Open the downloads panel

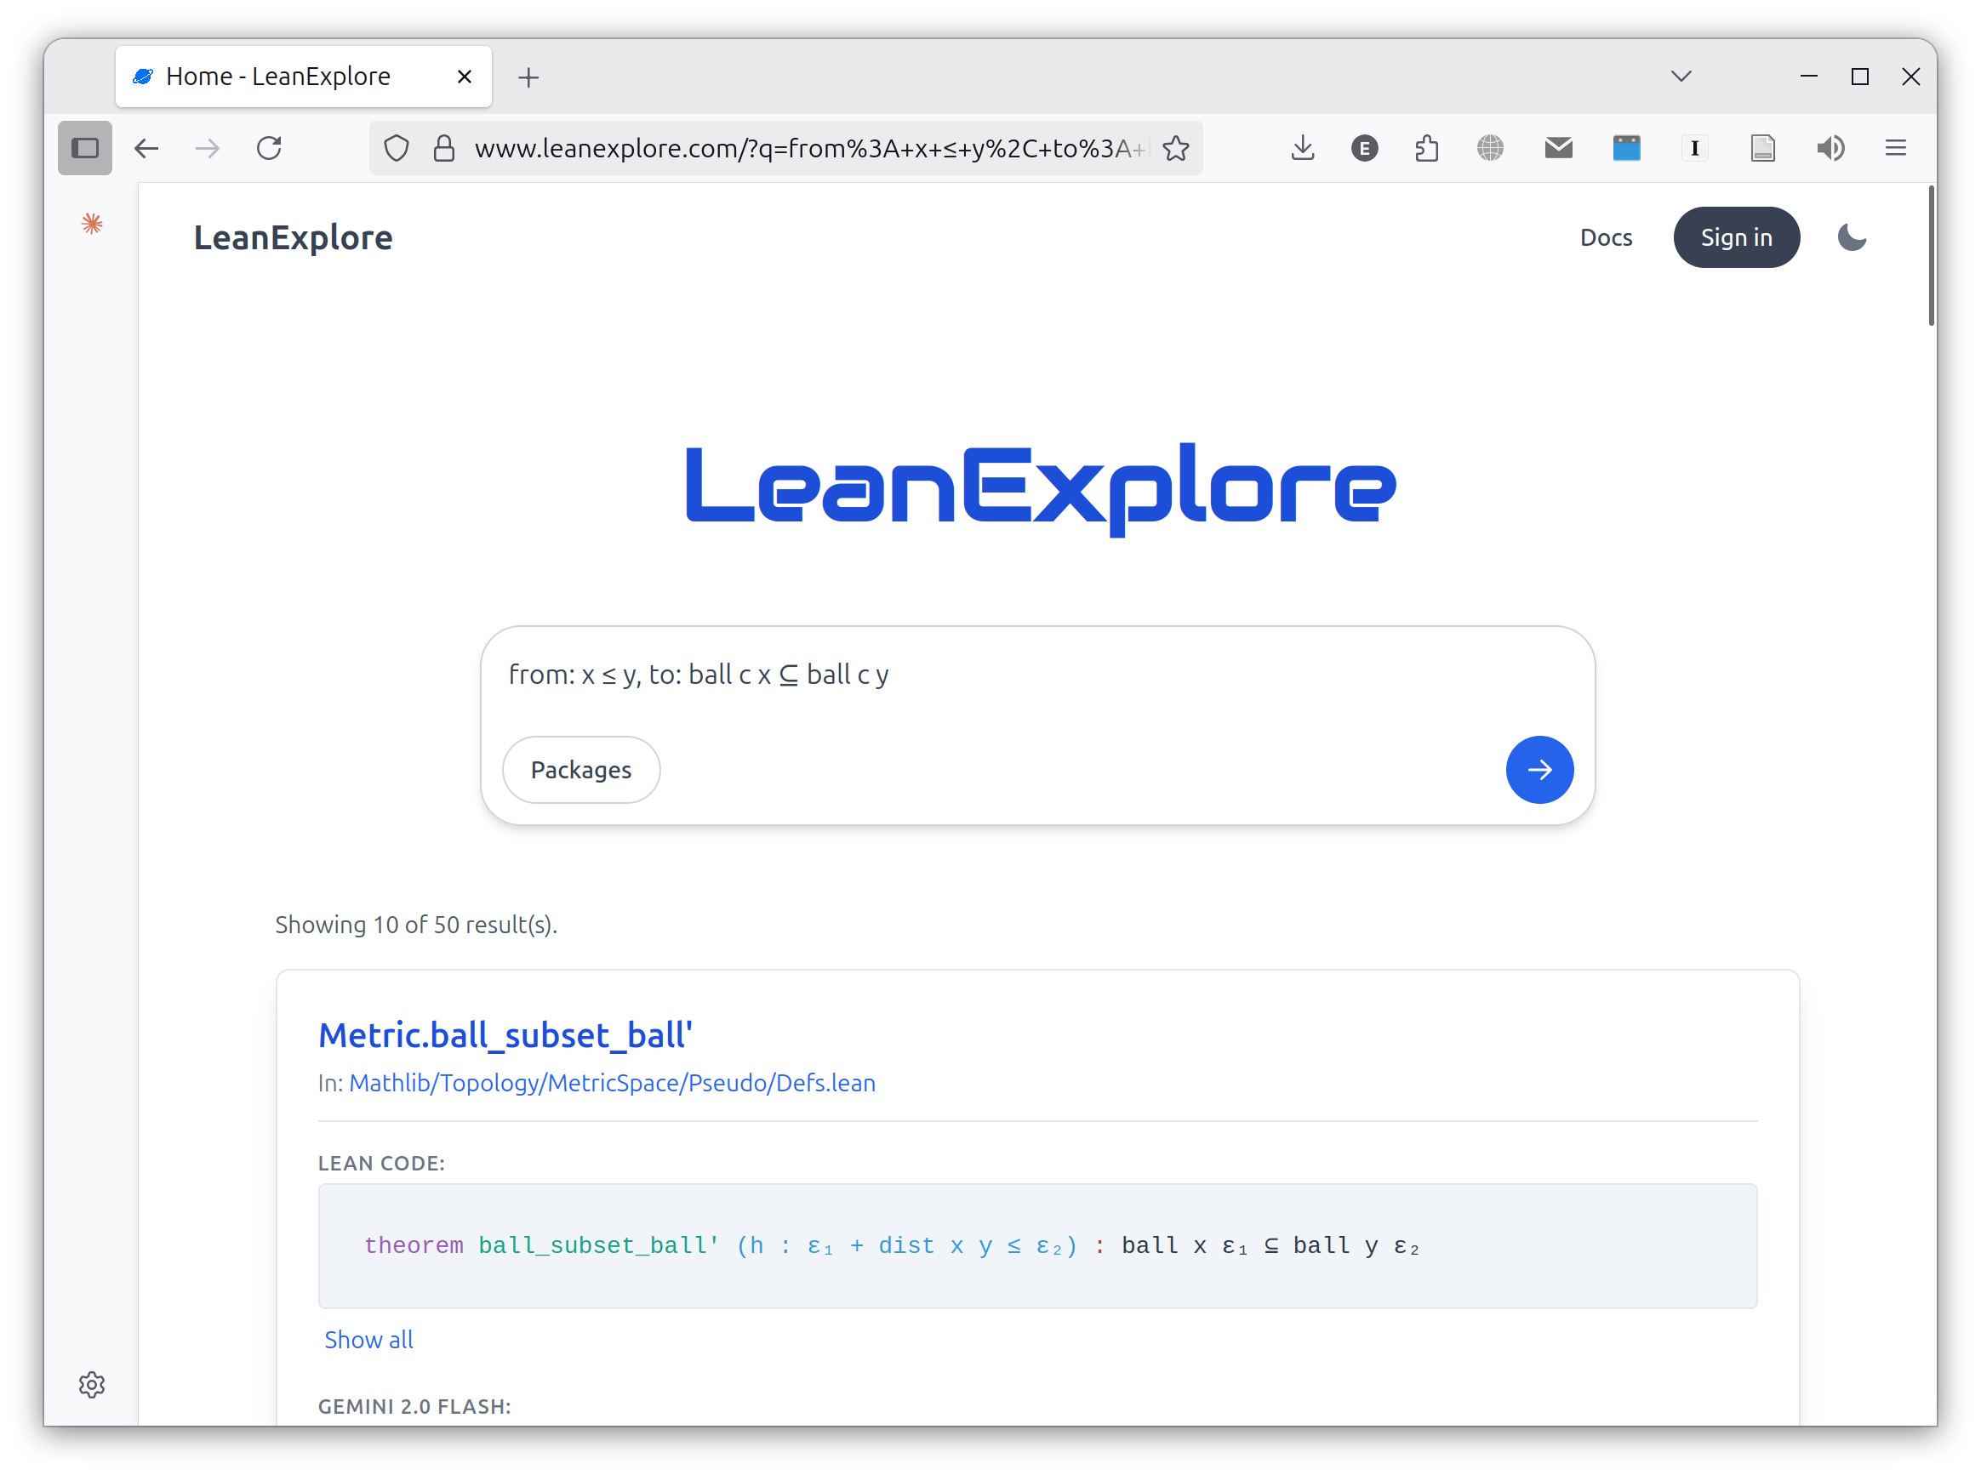coord(1302,148)
